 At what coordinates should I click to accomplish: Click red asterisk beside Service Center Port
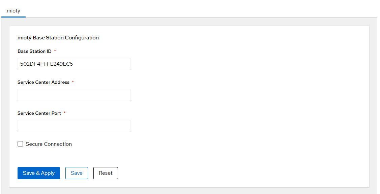click(64, 113)
